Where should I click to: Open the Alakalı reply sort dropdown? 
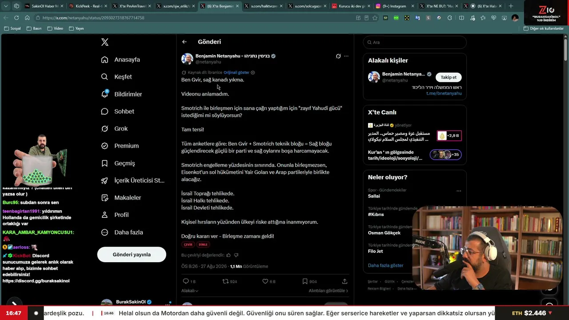pos(190,291)
